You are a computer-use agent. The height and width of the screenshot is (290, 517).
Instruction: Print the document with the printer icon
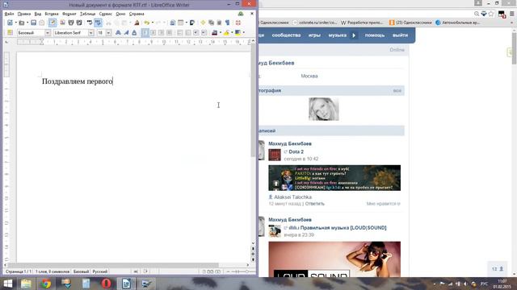click(71, 23)
